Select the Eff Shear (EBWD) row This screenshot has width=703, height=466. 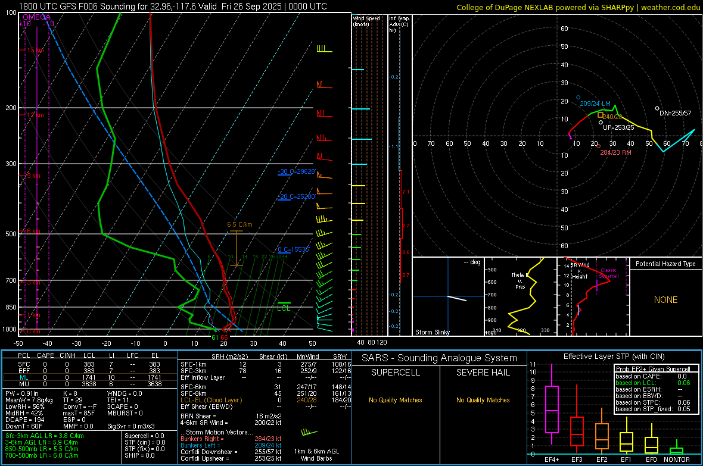click(266, 406)
